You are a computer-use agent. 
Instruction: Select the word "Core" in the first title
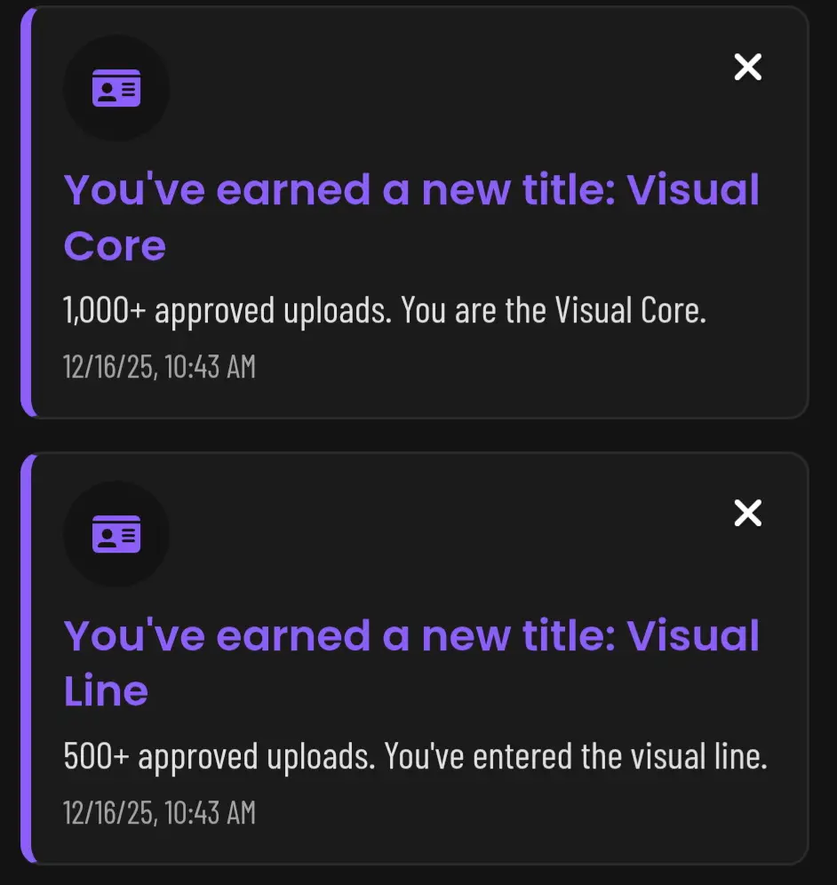pos(115,246)
